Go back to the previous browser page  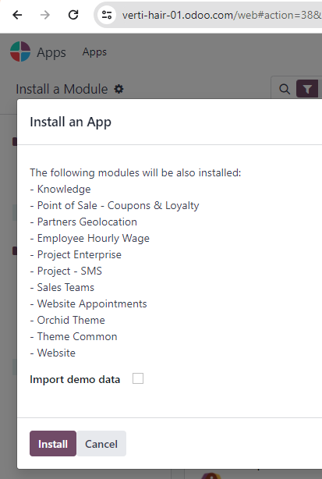(x=17, y=15)
